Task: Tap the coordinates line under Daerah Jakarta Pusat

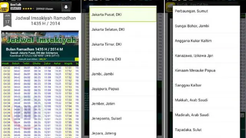Action: tap(34, 56)
